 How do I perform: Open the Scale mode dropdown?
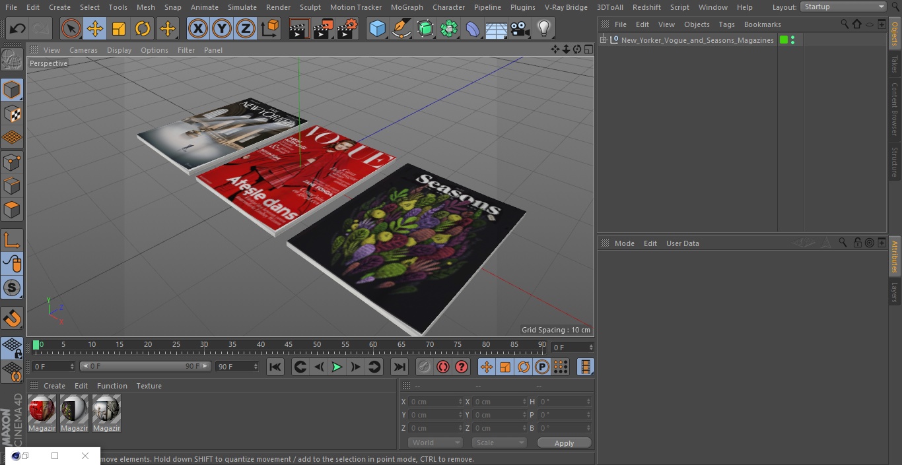499,443
